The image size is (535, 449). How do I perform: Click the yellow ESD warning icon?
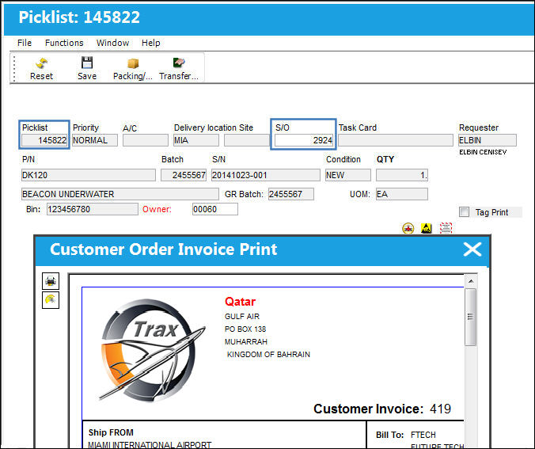click(x=426, y=228)
